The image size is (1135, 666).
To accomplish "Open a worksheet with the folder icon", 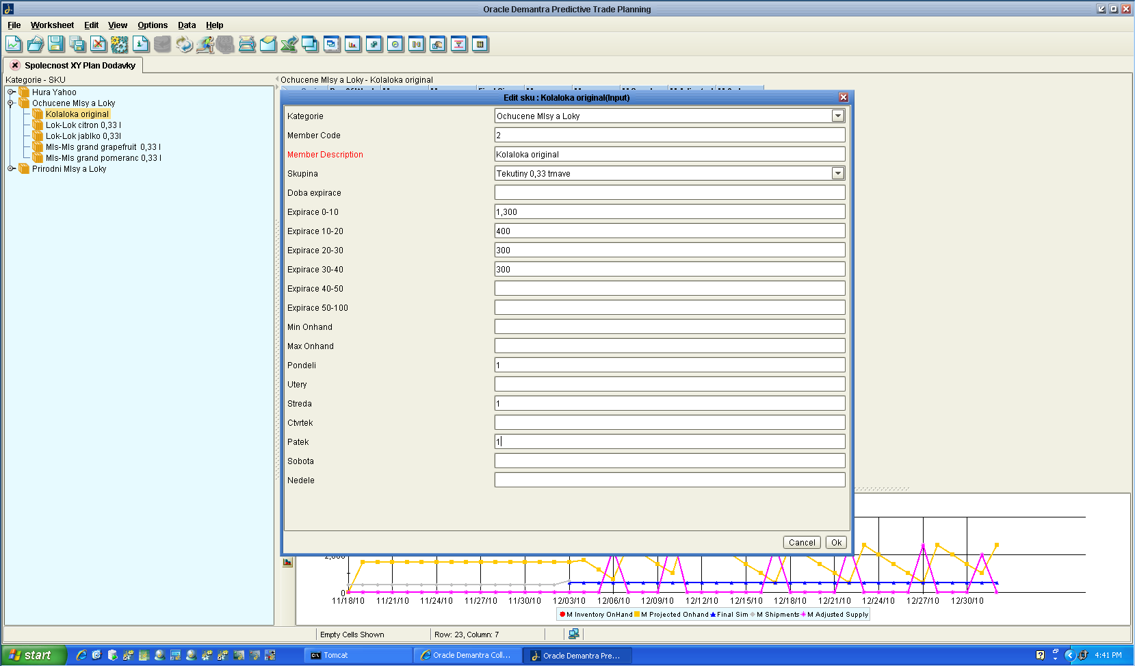I will pos(35,44).
